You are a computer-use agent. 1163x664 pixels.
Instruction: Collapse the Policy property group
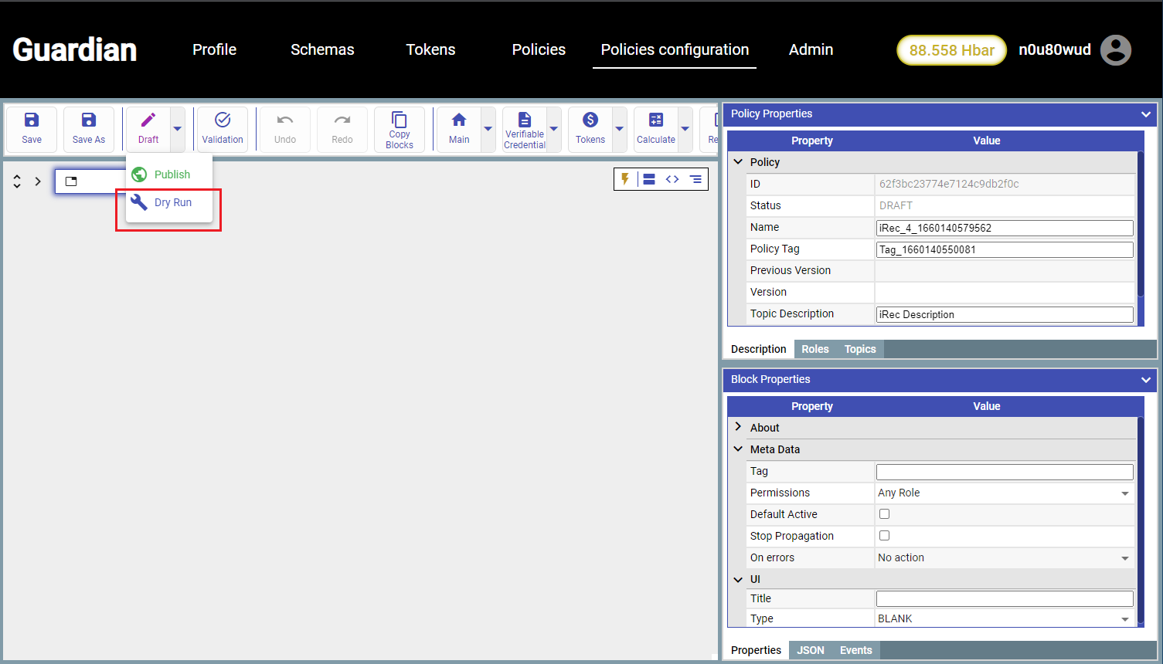pyautogui.click(x=738, y=162)
